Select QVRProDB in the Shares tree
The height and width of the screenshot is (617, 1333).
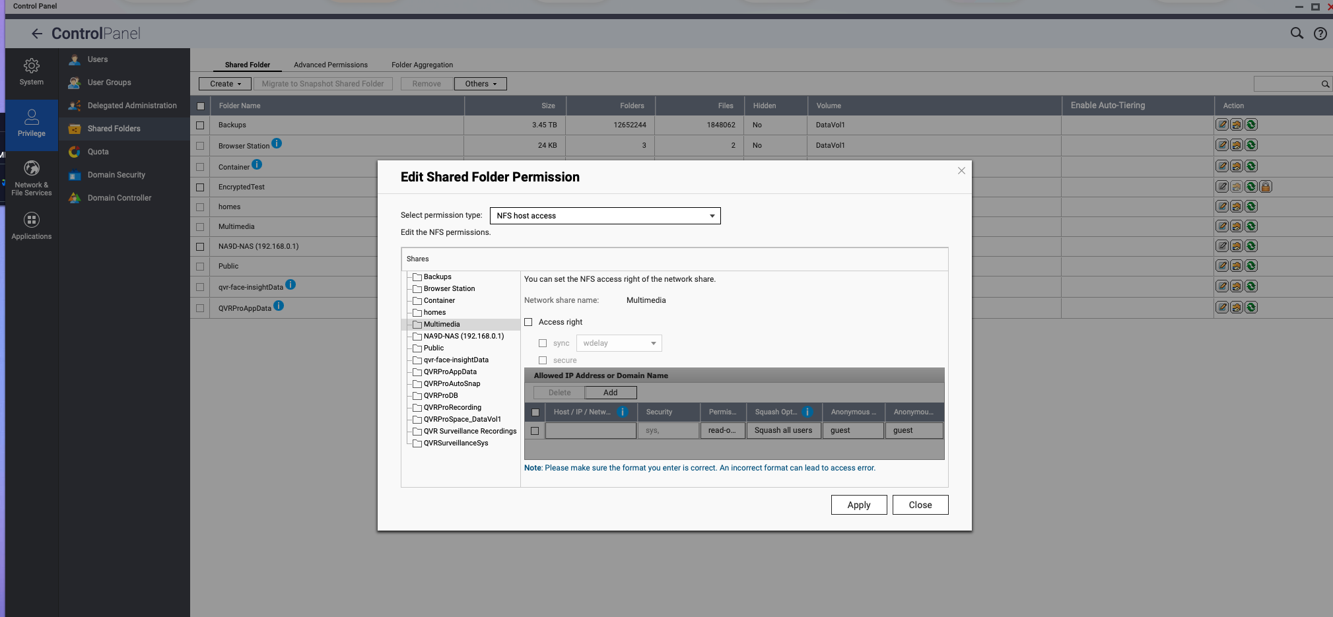tap(440, 396)
